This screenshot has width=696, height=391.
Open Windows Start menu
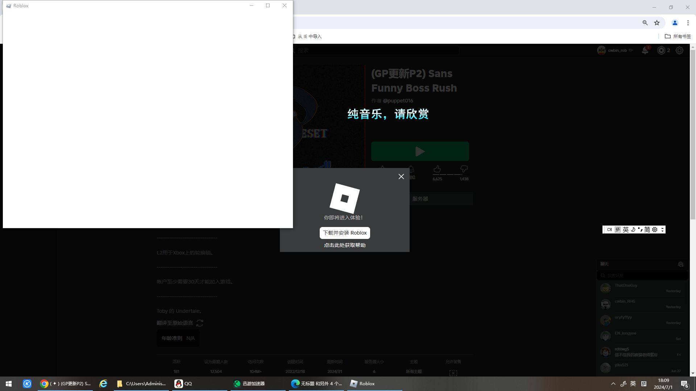[x=9, y=383]
